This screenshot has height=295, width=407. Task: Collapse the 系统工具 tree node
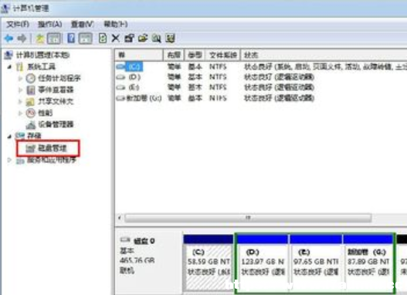click(x=9, y=67)
